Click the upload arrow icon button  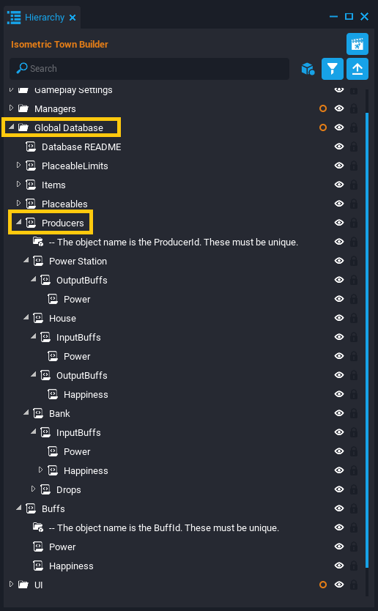click(357, 69)
